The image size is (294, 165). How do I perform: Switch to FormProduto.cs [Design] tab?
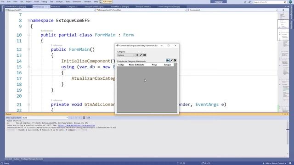click(x=16, y=7)
